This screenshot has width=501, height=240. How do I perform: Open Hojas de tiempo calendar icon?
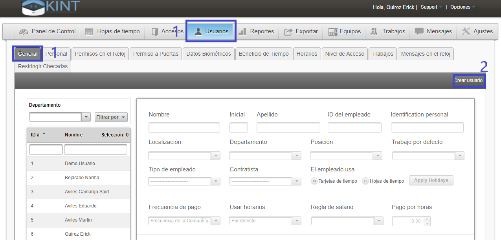pos(89,32)
